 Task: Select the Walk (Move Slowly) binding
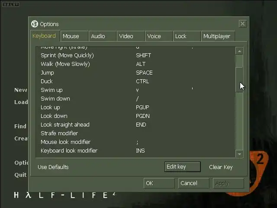pos(135,64)
